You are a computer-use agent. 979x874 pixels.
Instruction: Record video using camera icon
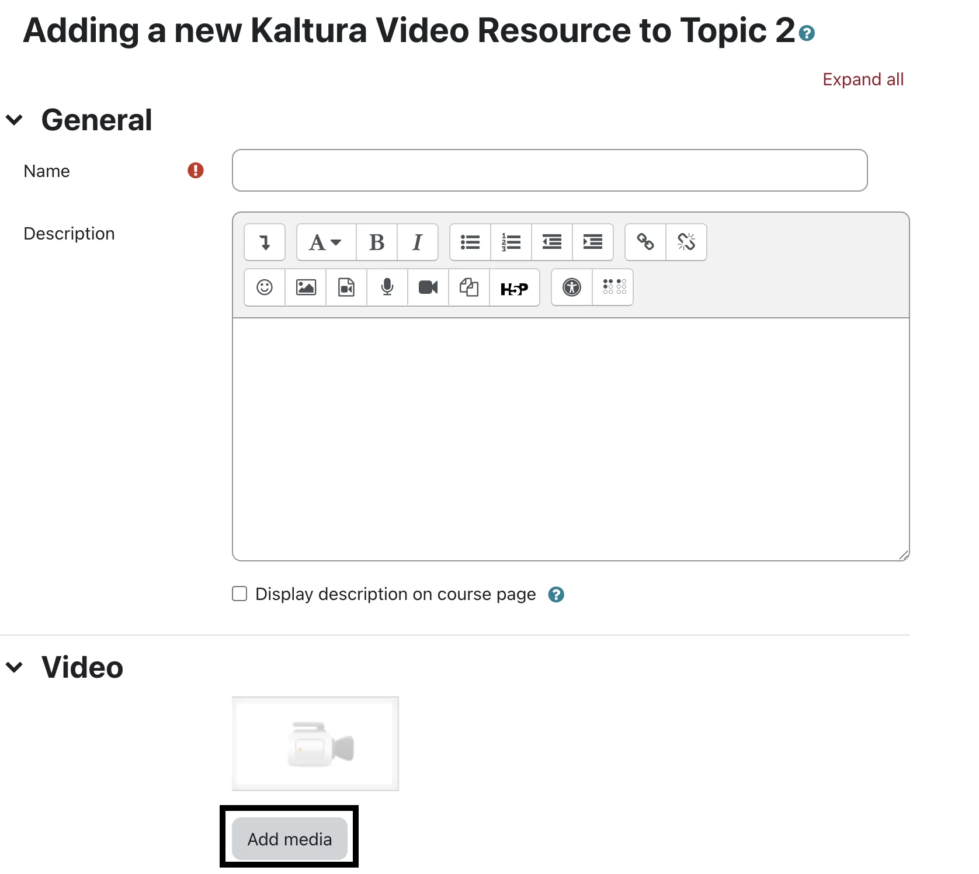428,287
